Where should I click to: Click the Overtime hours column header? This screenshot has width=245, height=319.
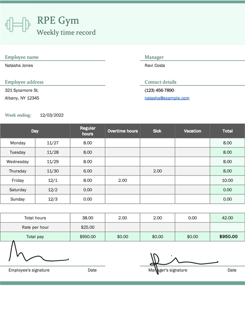[x=122, y=131]
